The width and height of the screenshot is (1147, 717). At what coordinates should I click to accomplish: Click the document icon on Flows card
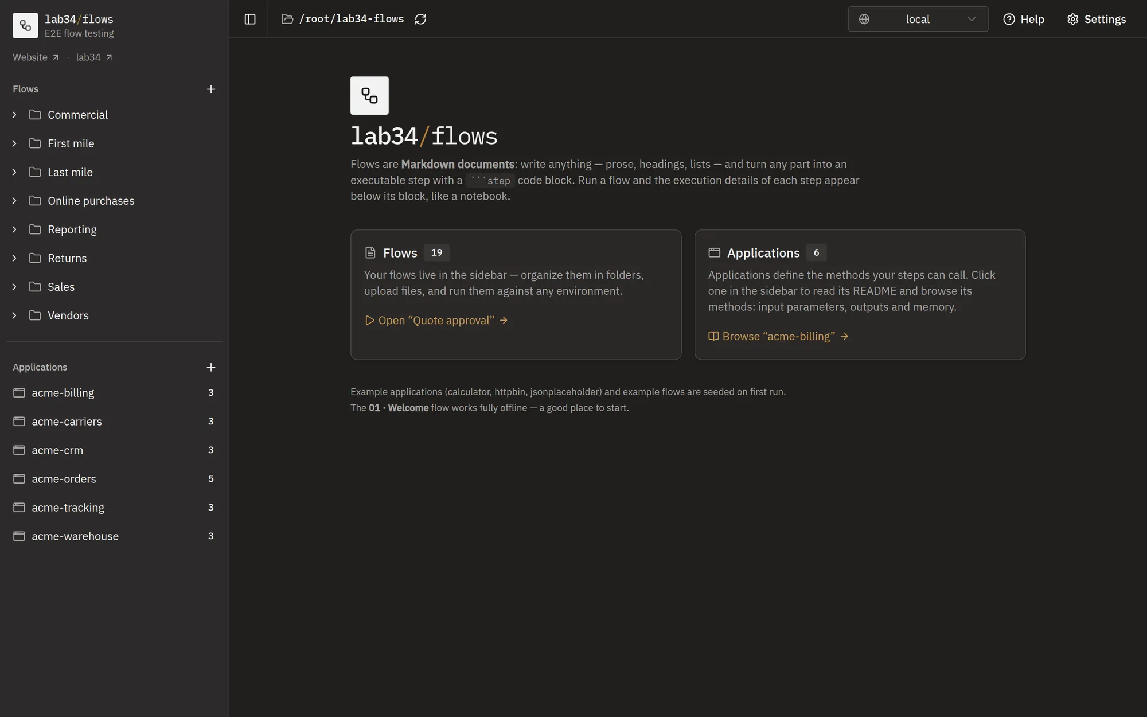[370, 253]
